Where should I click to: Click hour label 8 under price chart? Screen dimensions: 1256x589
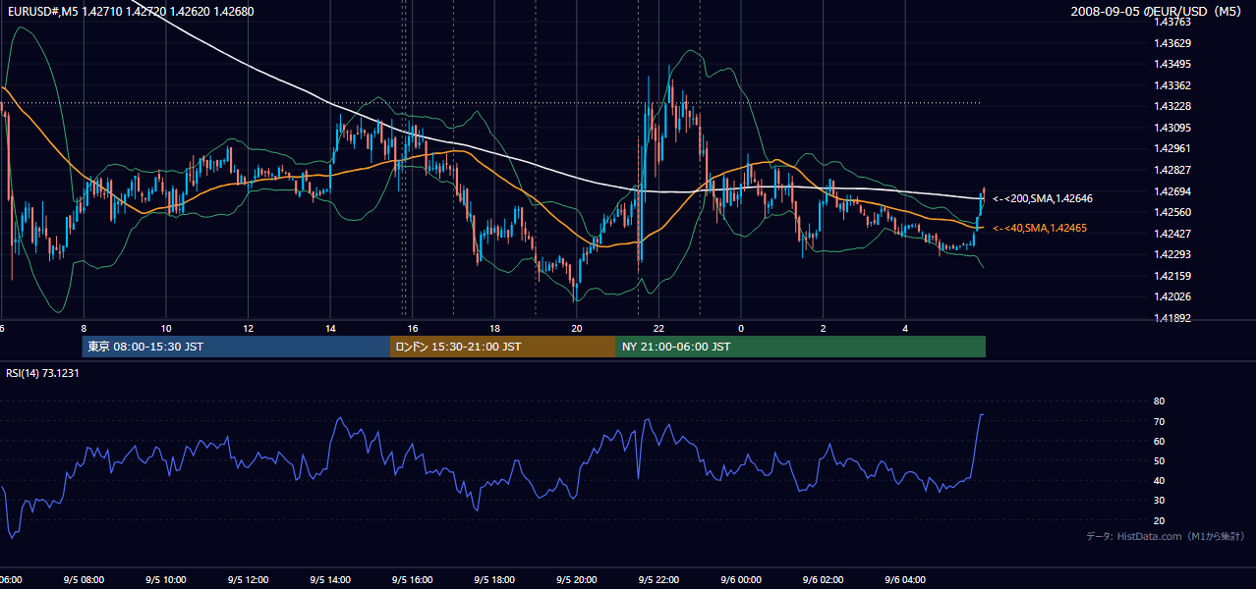tap(84, 328)
